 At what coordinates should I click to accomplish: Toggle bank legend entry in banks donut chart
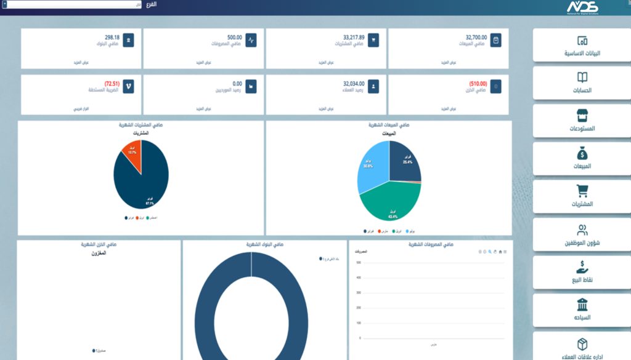point(329,259)
